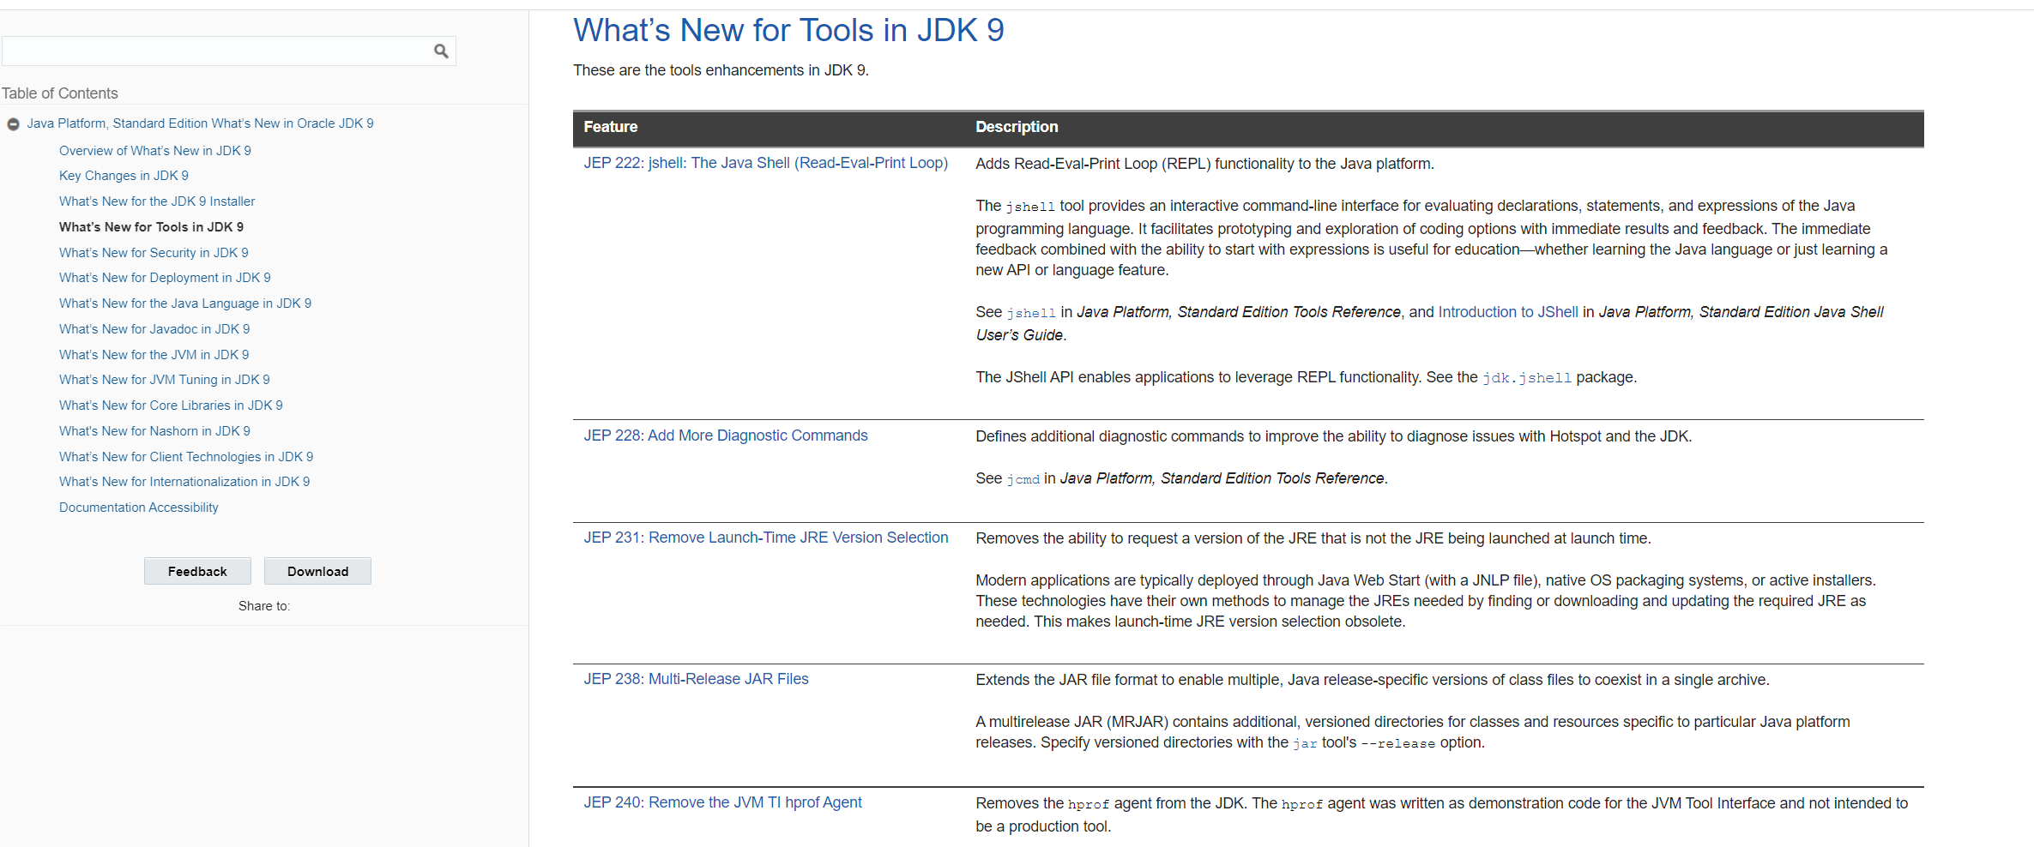2034x847 pixels.
Task: Click 'Extends the JAR file format' description
Action: tap(1373, 680)
